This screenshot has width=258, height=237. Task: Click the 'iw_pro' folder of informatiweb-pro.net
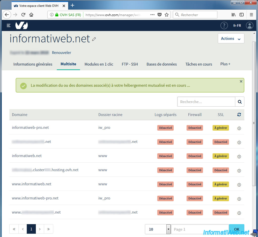point(104,128)
